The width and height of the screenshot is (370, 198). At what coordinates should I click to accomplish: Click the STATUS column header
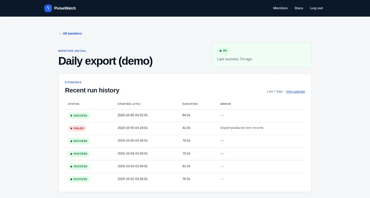74,104
